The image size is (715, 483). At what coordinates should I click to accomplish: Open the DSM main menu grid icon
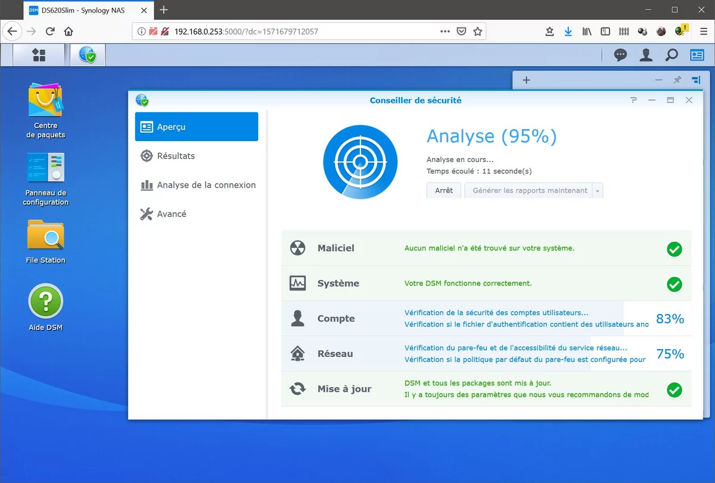click(x=39, y=55)
